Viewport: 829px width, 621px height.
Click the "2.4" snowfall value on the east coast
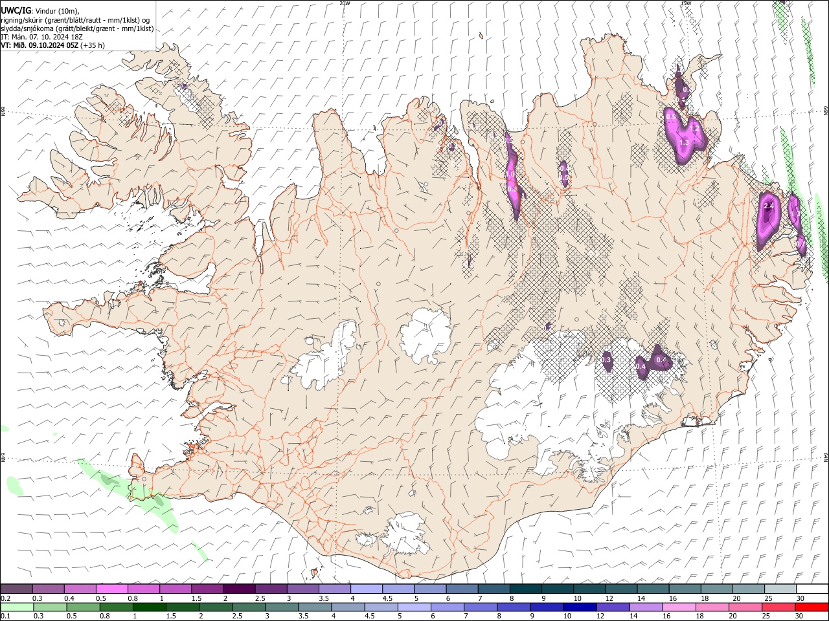pos(769,206)
